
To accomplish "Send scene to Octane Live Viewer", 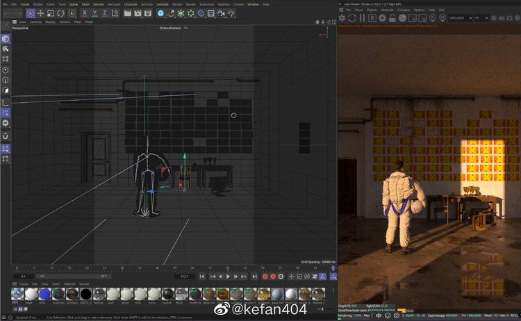I will 342,18.
